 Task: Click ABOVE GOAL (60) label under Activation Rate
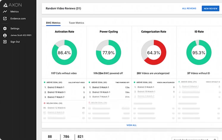[54, 82]
